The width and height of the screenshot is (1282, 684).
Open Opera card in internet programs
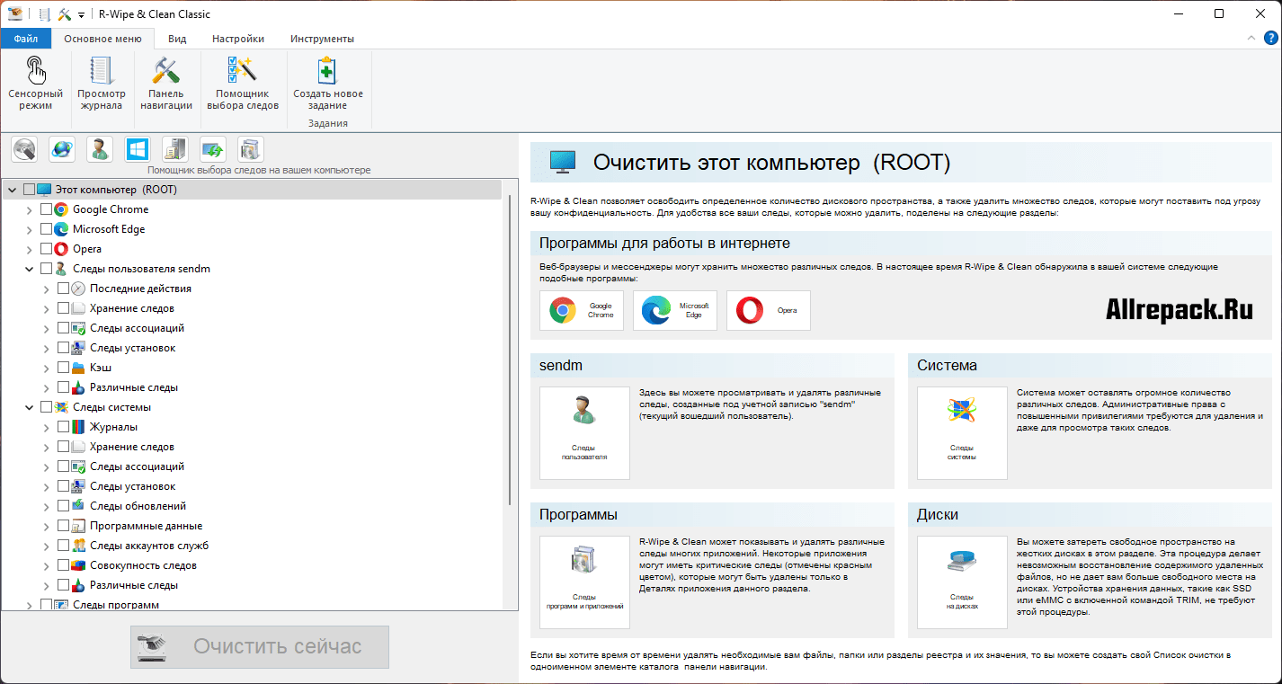(x=769, y=310)
